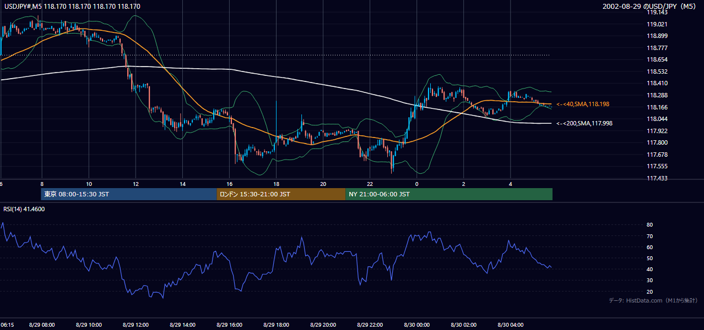Click price axis value 119.021
This screenshot has height=330, width=704.
657,24
